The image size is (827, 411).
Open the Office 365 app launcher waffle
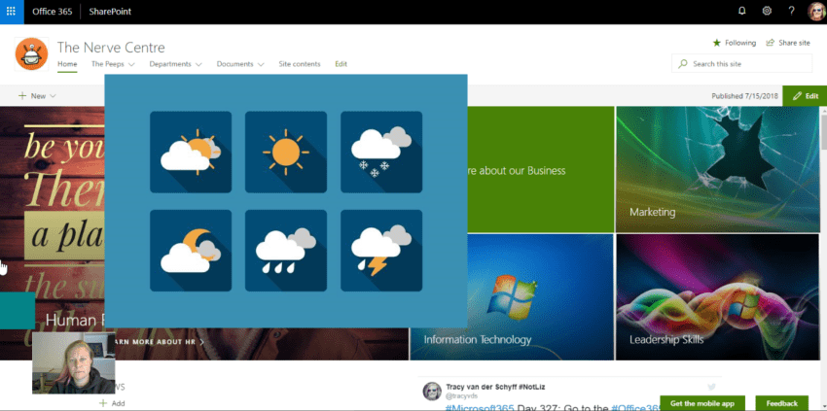click(x=12, y=12)
